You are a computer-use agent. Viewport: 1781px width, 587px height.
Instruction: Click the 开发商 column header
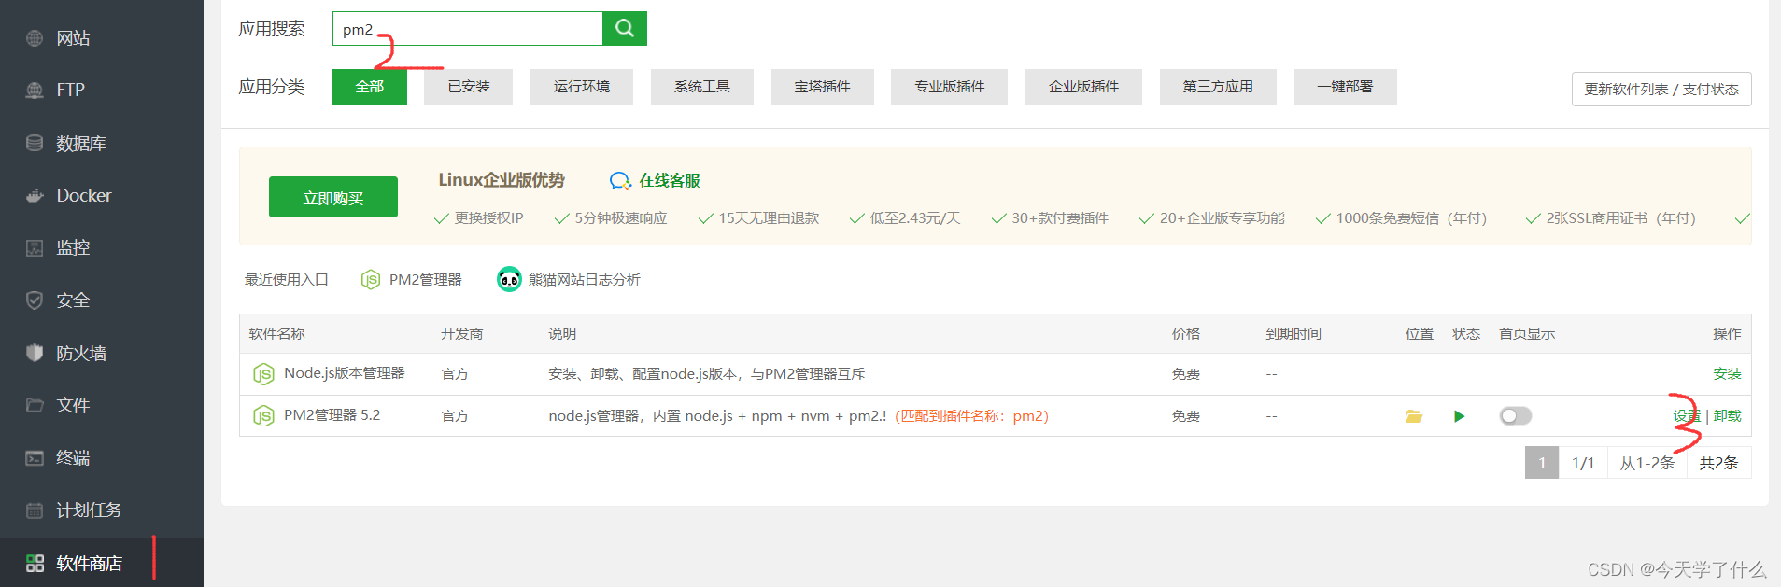(462, 334)
